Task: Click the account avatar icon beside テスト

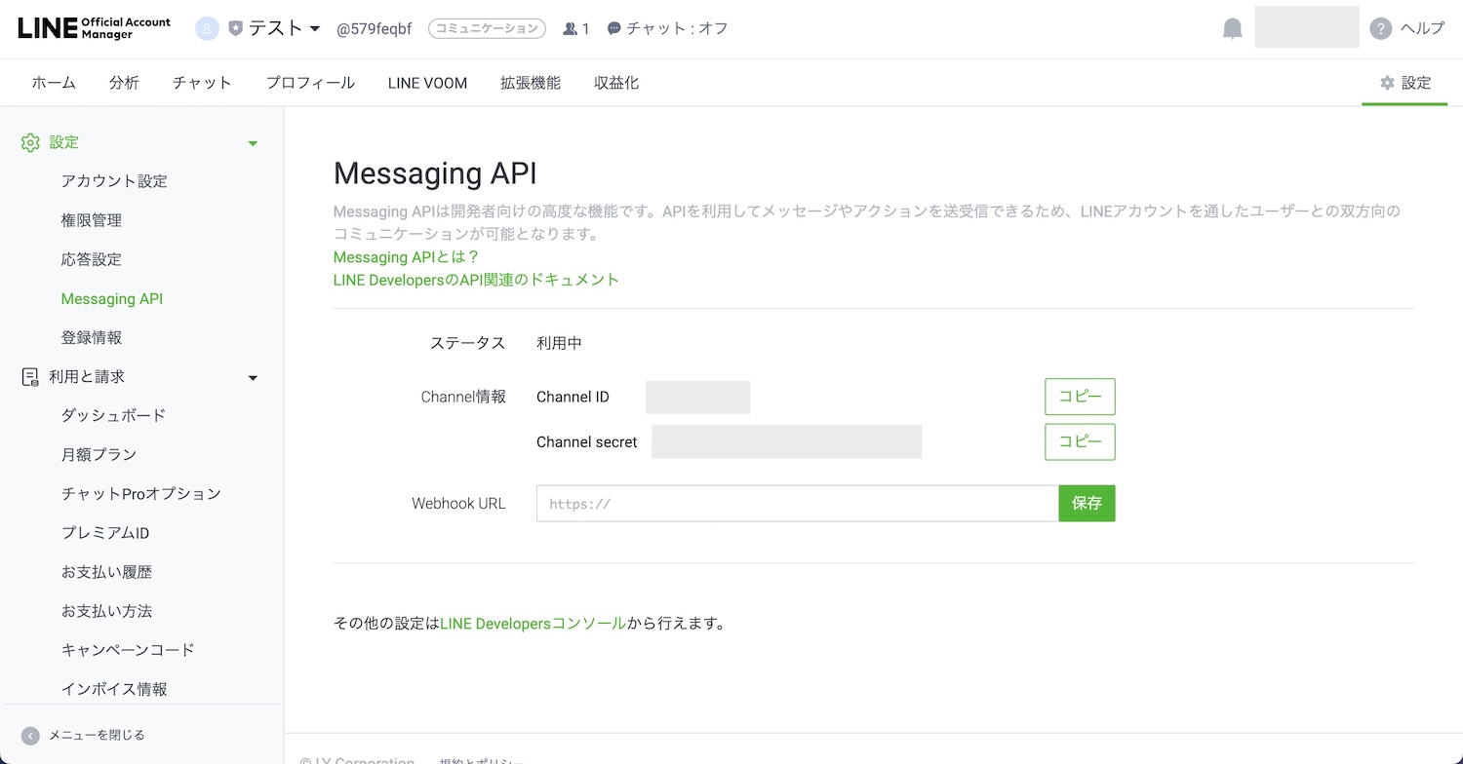Action: coord(207,28)
